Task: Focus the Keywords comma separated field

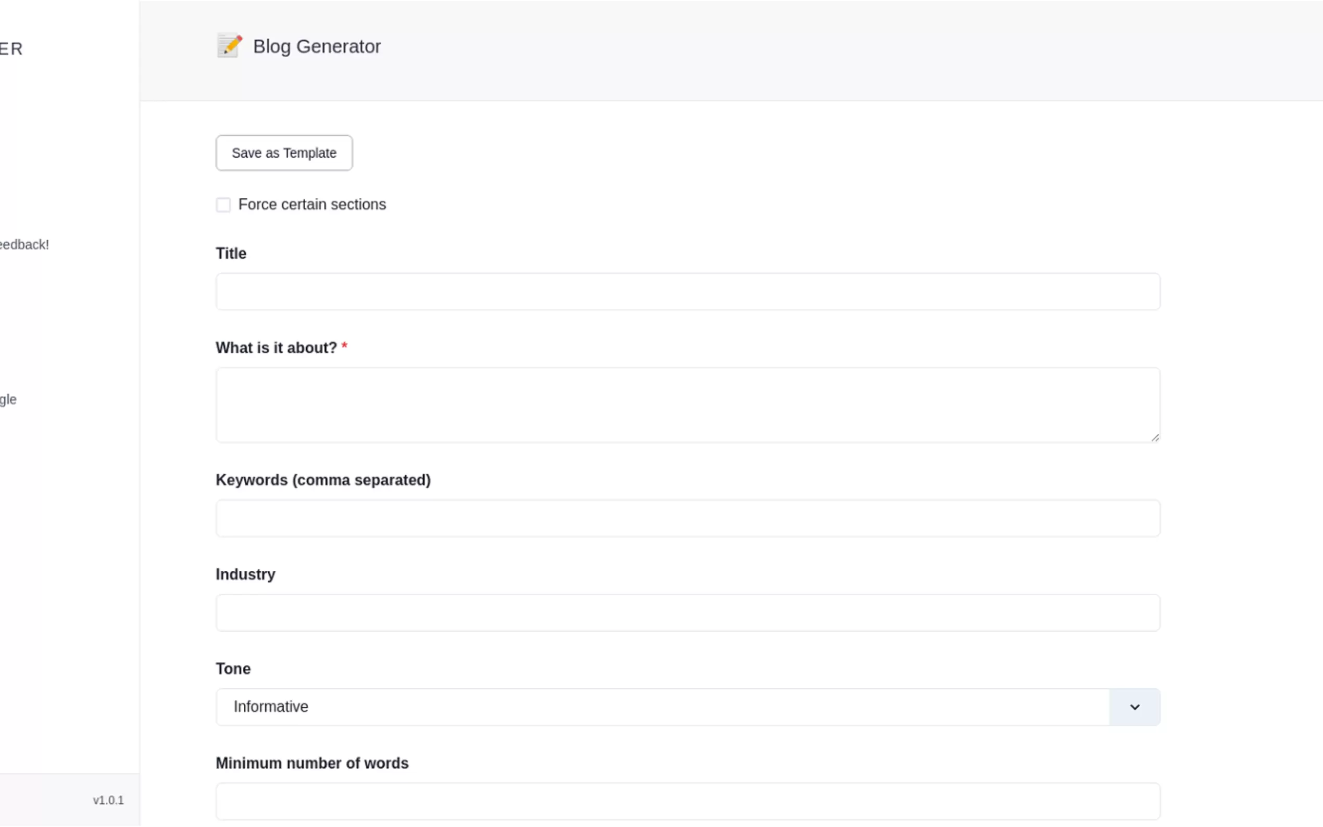Action: pyautogui.click(x=688, y=518)
